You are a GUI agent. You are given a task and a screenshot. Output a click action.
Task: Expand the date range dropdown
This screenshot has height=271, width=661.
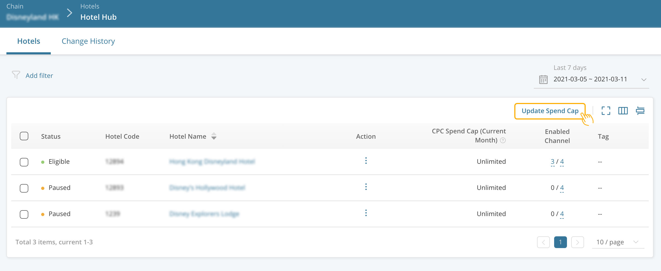coord(644,79)
